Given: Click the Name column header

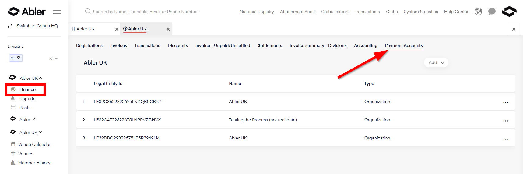Looking at the screenshot, I should coord(235,83).
